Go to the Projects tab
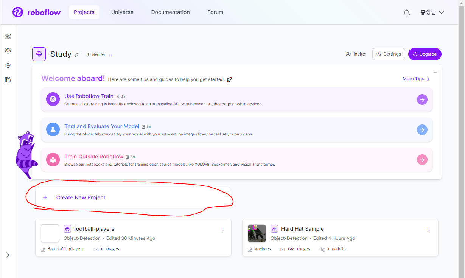This screenshot has height=278, width=465. click(84, 12)
